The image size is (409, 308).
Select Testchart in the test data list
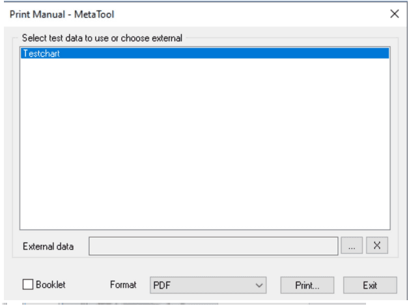tap(41, 54)
